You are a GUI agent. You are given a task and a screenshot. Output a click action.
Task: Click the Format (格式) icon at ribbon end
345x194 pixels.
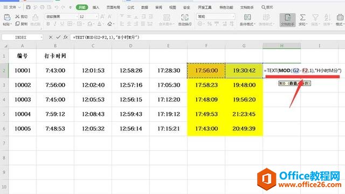(340, 17)
